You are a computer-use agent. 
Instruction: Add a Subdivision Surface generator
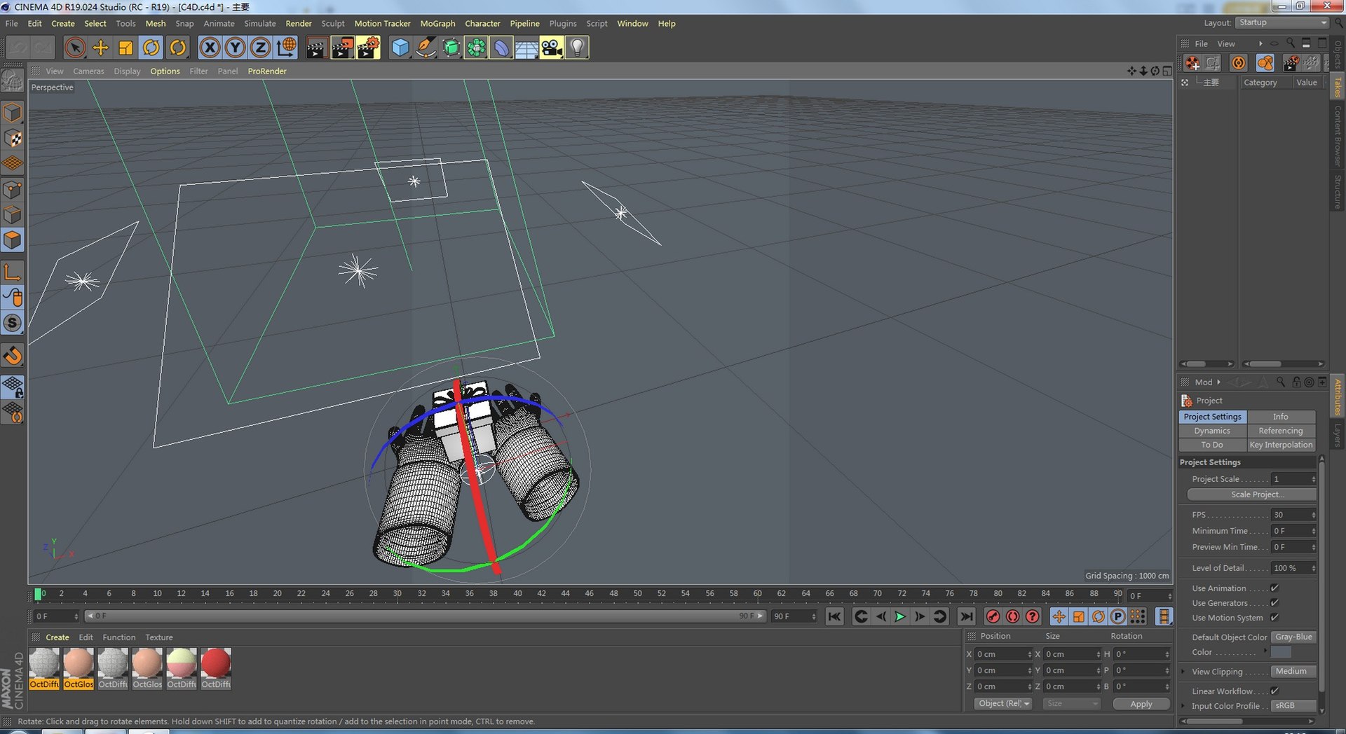451,48
